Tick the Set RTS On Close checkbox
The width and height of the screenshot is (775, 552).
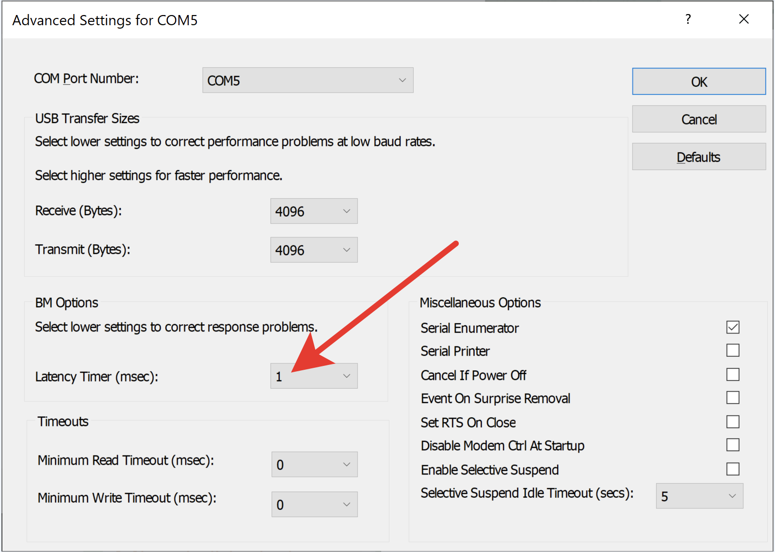(x=732, y=422)
